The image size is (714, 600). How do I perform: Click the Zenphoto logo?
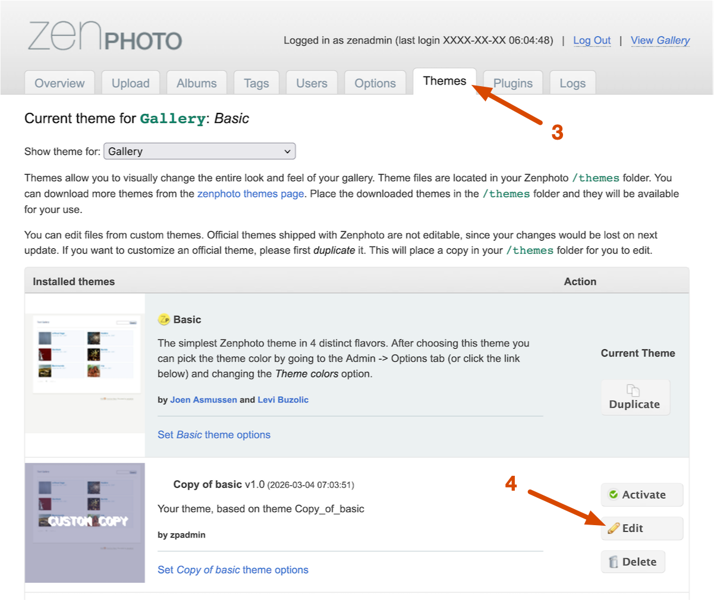[x=105, y=36]
